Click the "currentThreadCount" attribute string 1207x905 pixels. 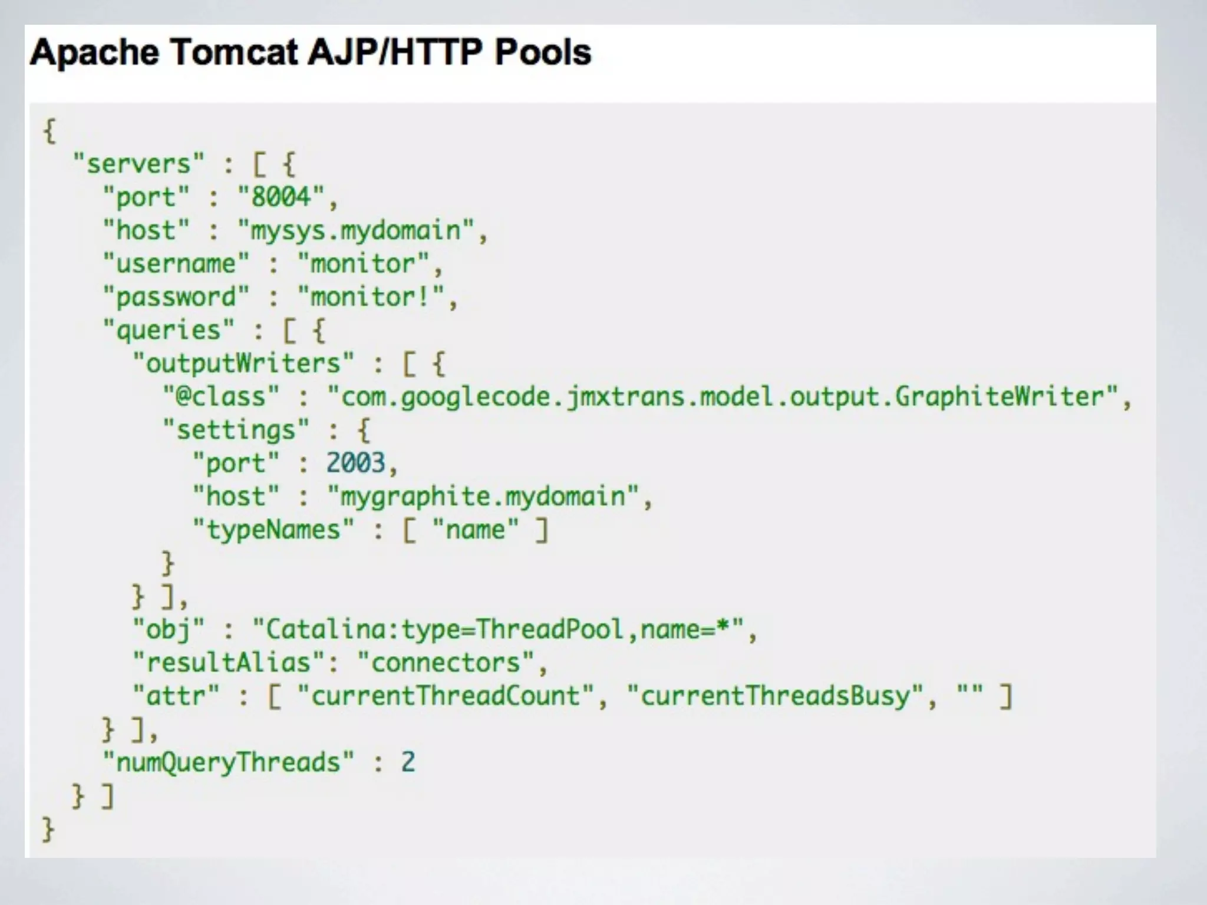(446, 696)
